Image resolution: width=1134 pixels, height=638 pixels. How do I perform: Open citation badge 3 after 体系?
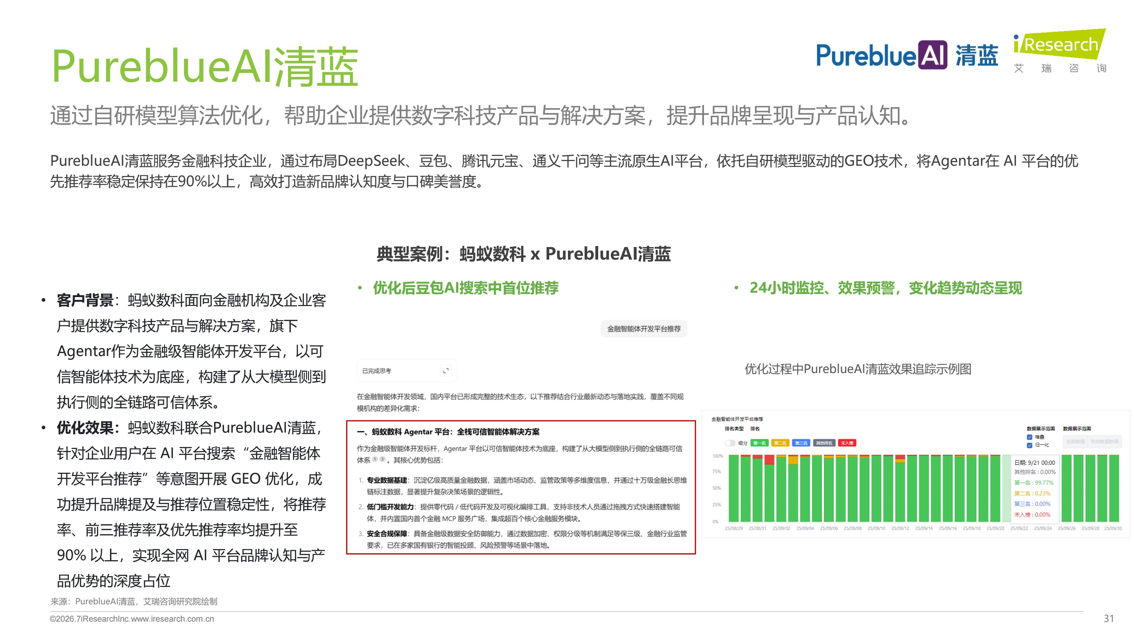[382, 459]
